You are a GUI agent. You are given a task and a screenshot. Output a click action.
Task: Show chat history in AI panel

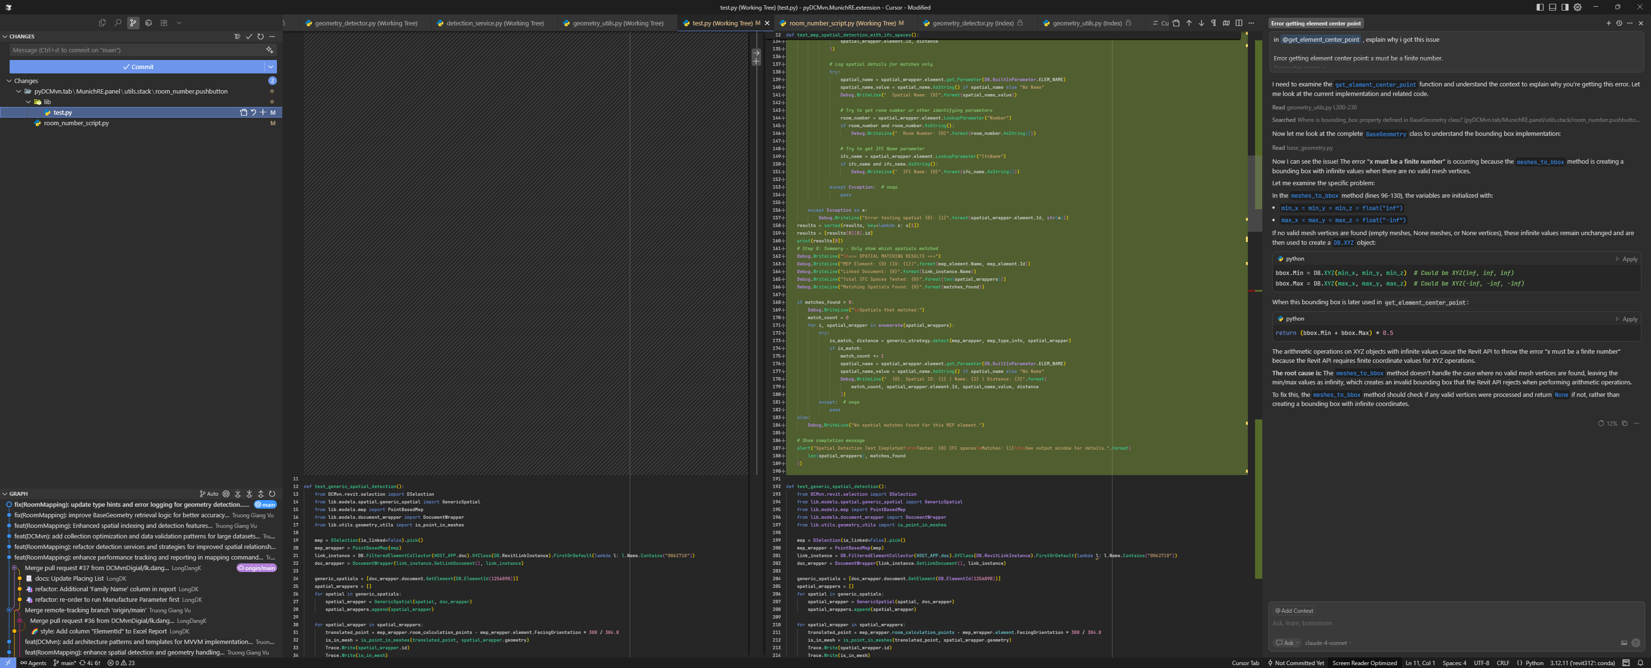1619,23
